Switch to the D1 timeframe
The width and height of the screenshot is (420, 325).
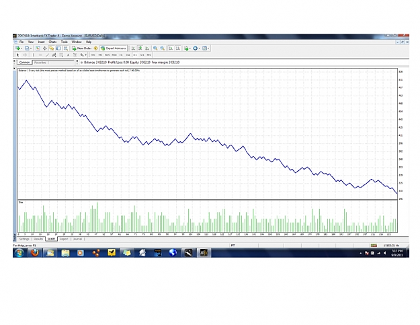click(135, 55)
